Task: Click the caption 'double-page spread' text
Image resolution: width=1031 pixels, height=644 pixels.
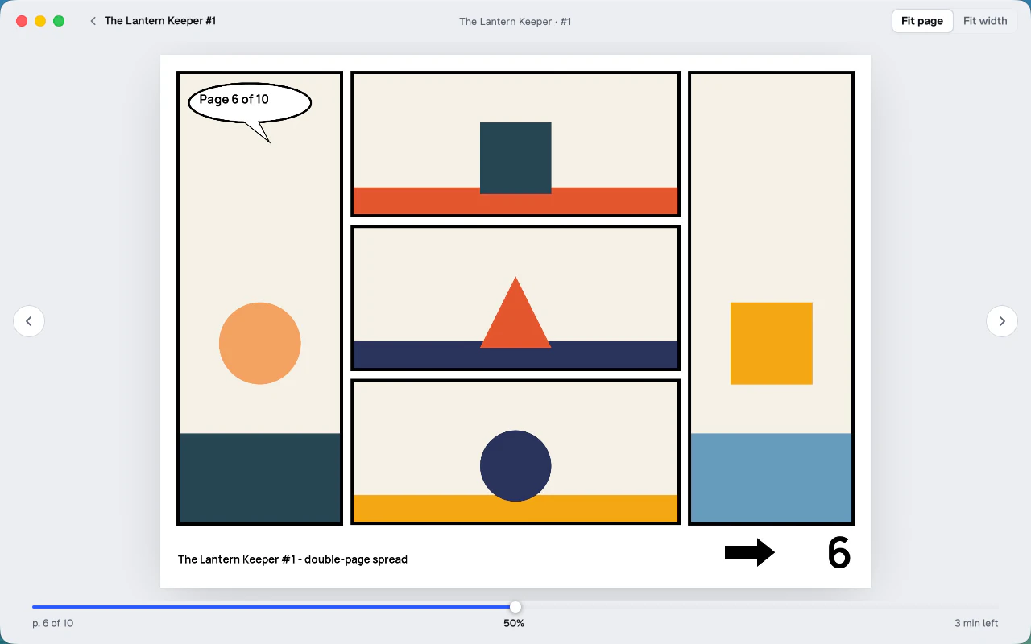Action: coord(356,559)
